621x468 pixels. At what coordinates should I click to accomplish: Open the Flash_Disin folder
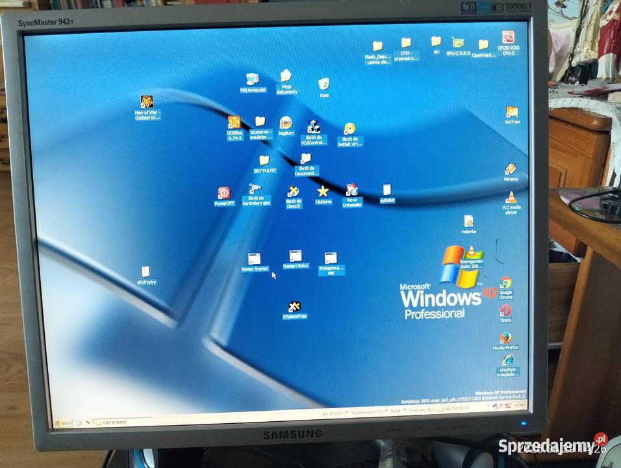[378, 52]
